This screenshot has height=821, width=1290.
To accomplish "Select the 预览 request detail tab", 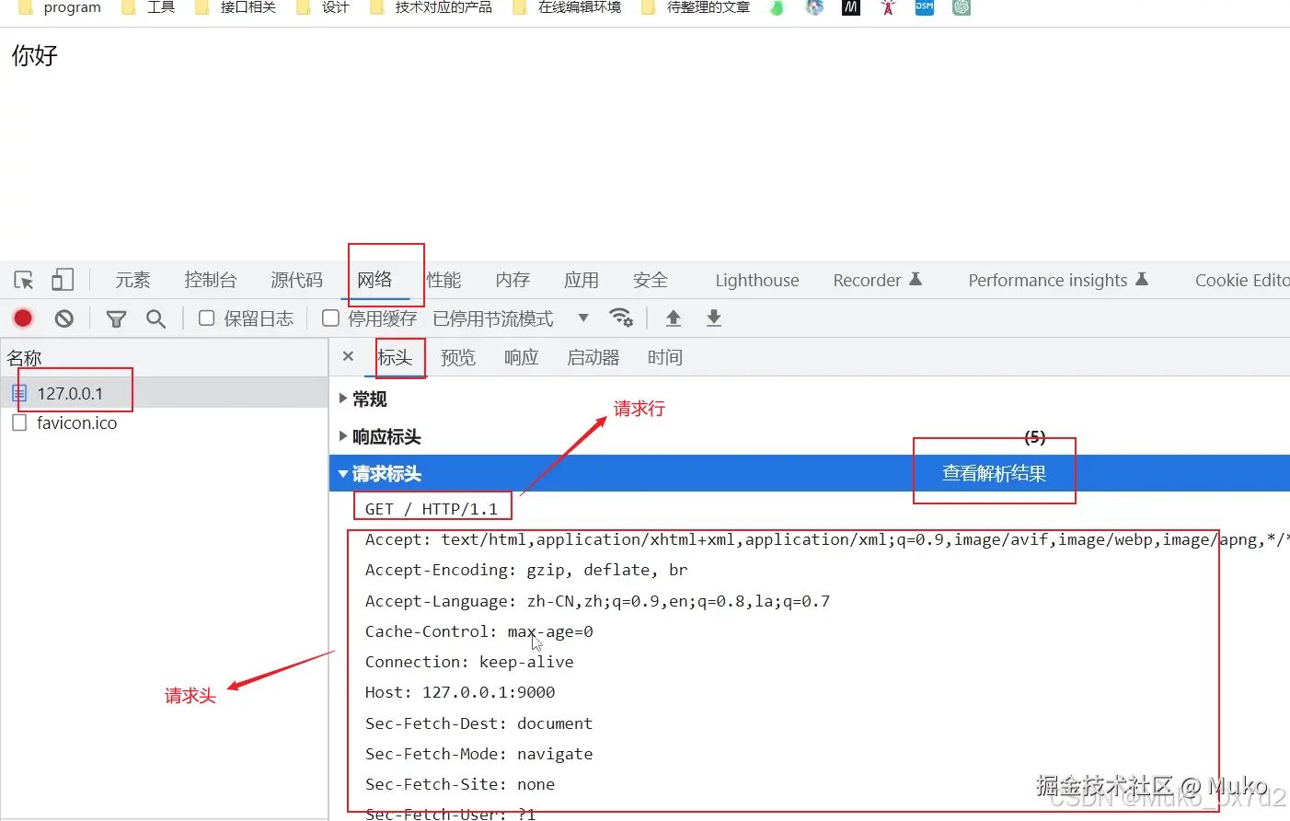I will 458,357.
